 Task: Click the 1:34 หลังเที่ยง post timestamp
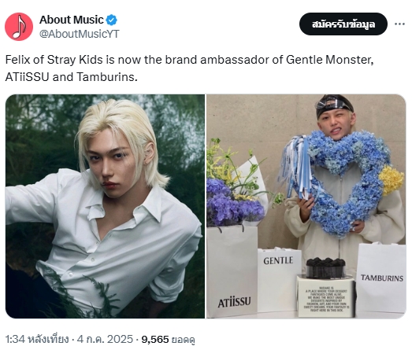(x=37, y=339)
